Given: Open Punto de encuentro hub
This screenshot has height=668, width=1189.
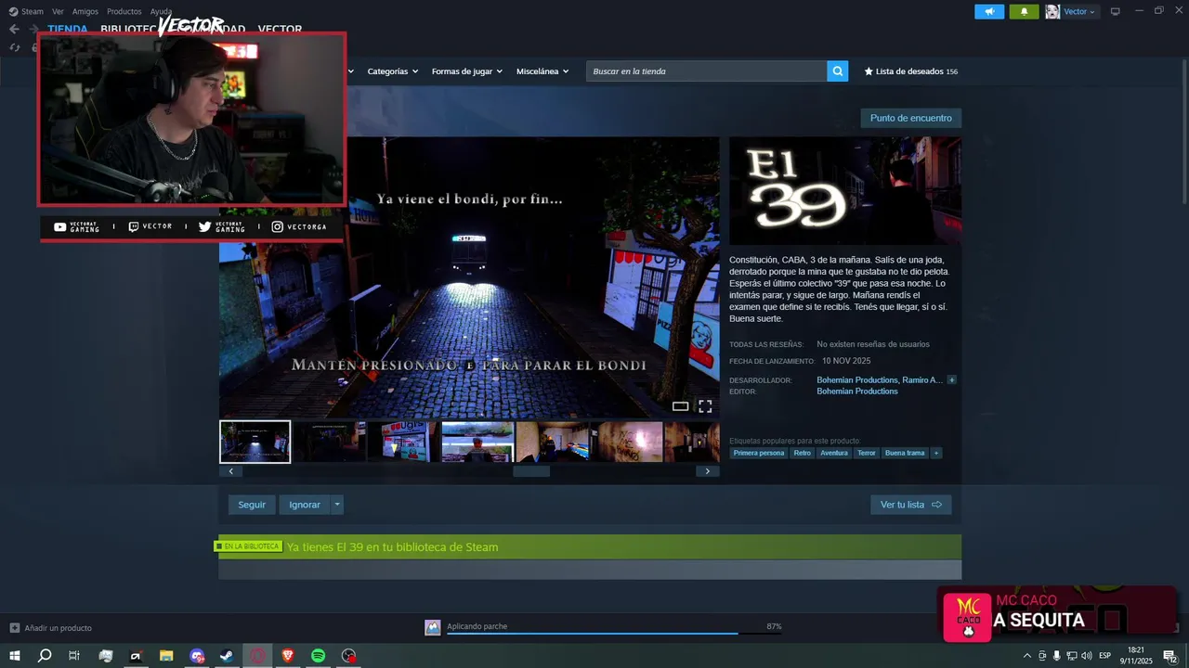Looking at the screenshot, I should tap(910, 118).
